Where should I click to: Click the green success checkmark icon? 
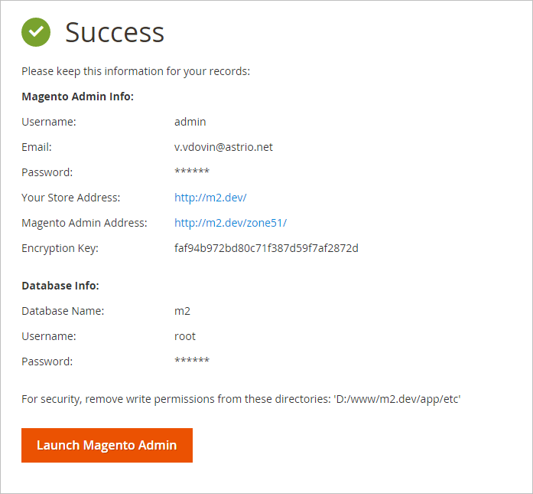(36, 32)
